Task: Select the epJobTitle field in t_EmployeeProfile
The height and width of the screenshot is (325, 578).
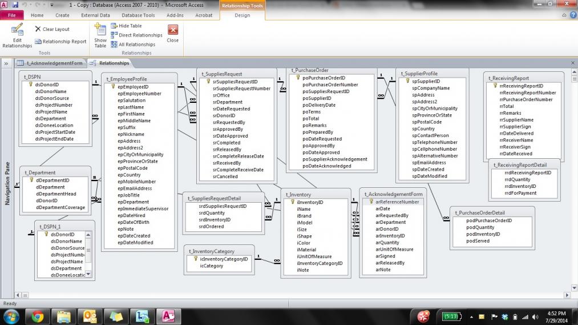Action: pyautogui.click(x=128, y=195)
